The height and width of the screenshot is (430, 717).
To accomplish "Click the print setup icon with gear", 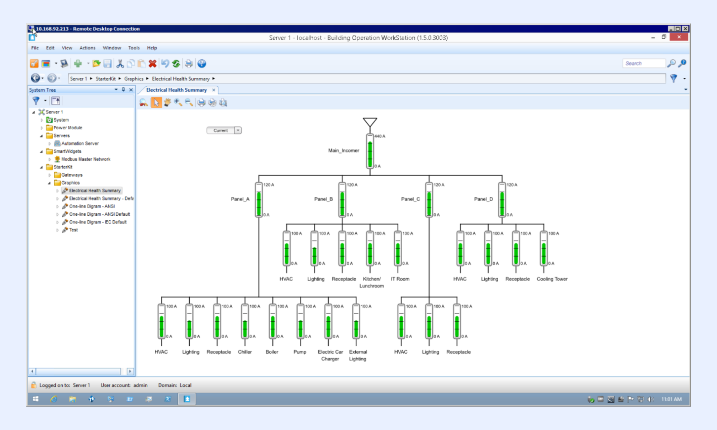I will [213, 103].
